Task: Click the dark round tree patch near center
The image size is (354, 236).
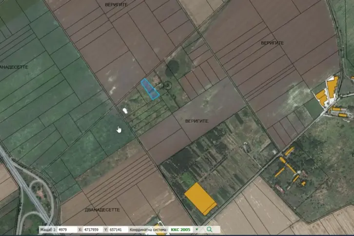Action: [173, 68]
